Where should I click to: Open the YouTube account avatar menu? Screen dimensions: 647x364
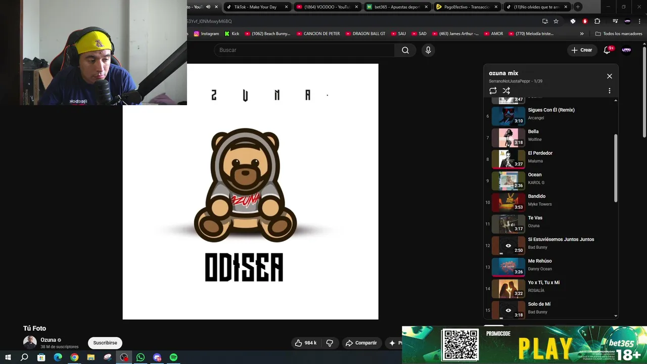coord(626,50)
